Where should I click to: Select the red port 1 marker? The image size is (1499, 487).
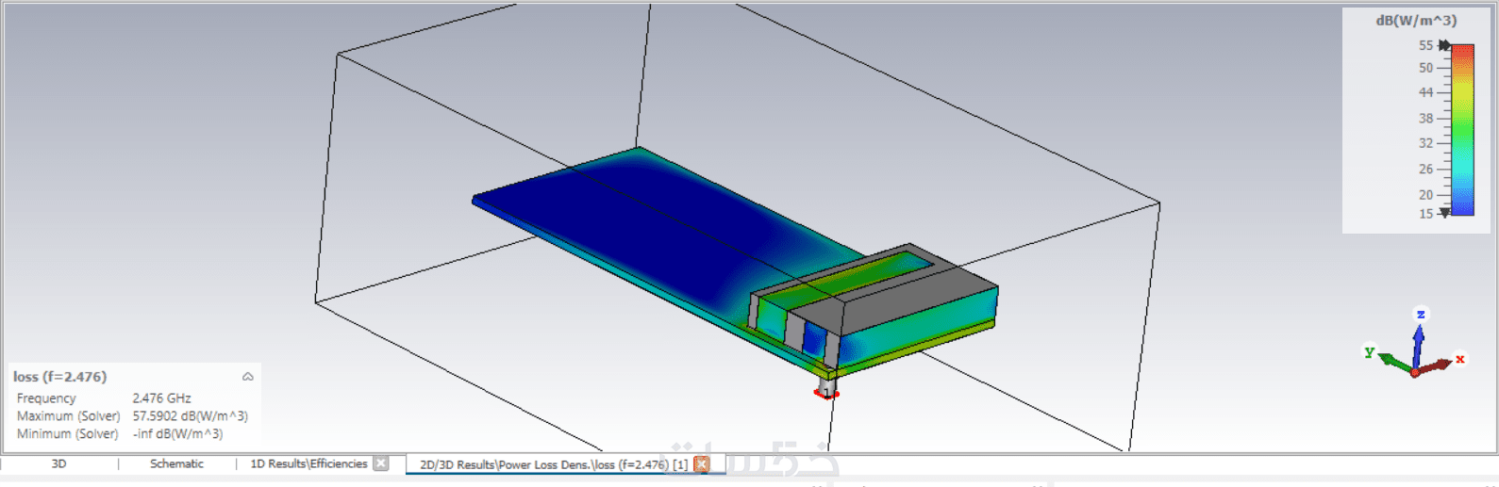825,393
